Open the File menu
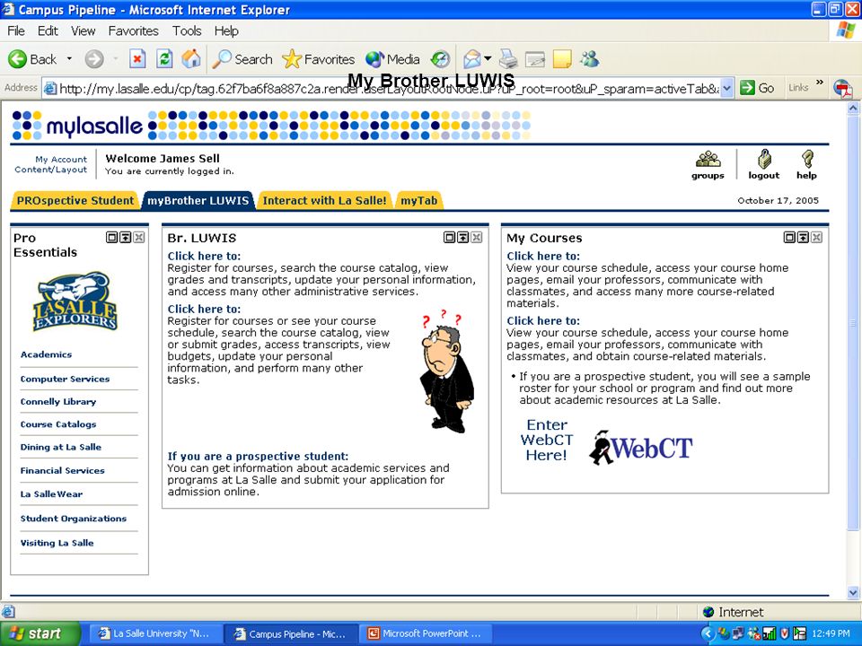This screenshot has height=646, width=862. click(x=16, y=31)
